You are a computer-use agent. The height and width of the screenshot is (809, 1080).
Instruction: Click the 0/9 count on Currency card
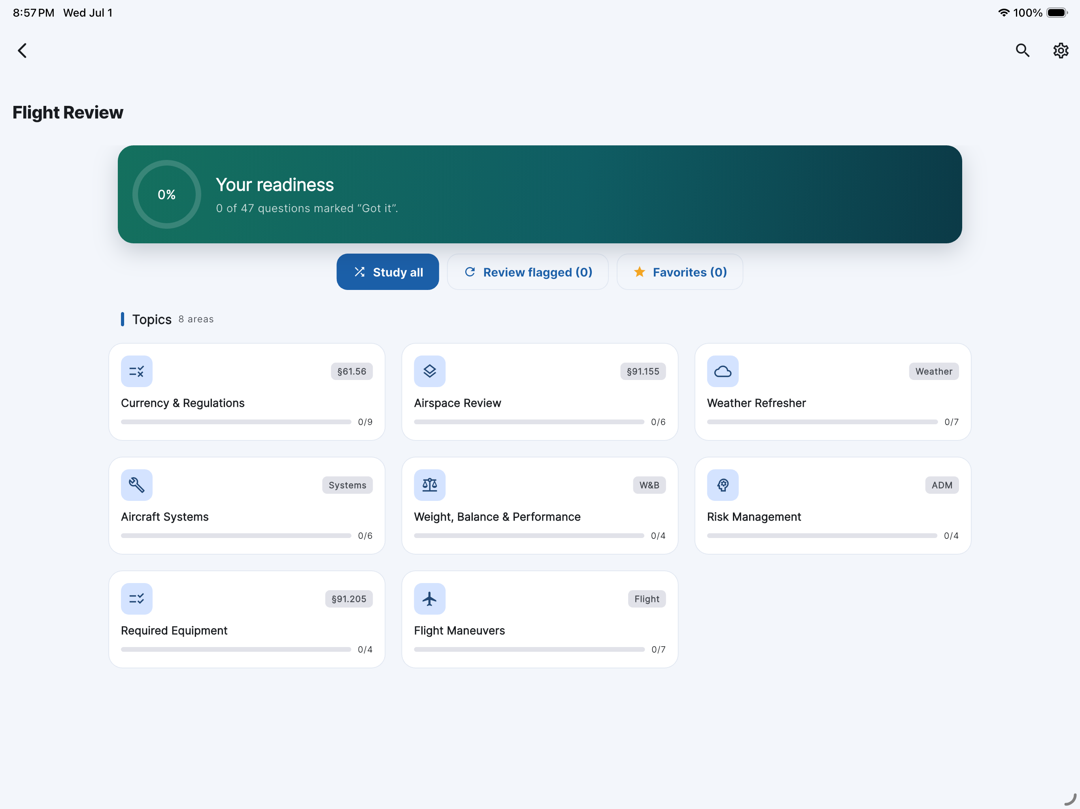coord(365,422)
